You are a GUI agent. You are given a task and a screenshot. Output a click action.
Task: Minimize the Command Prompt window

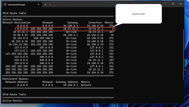click(x=165, y=4)
